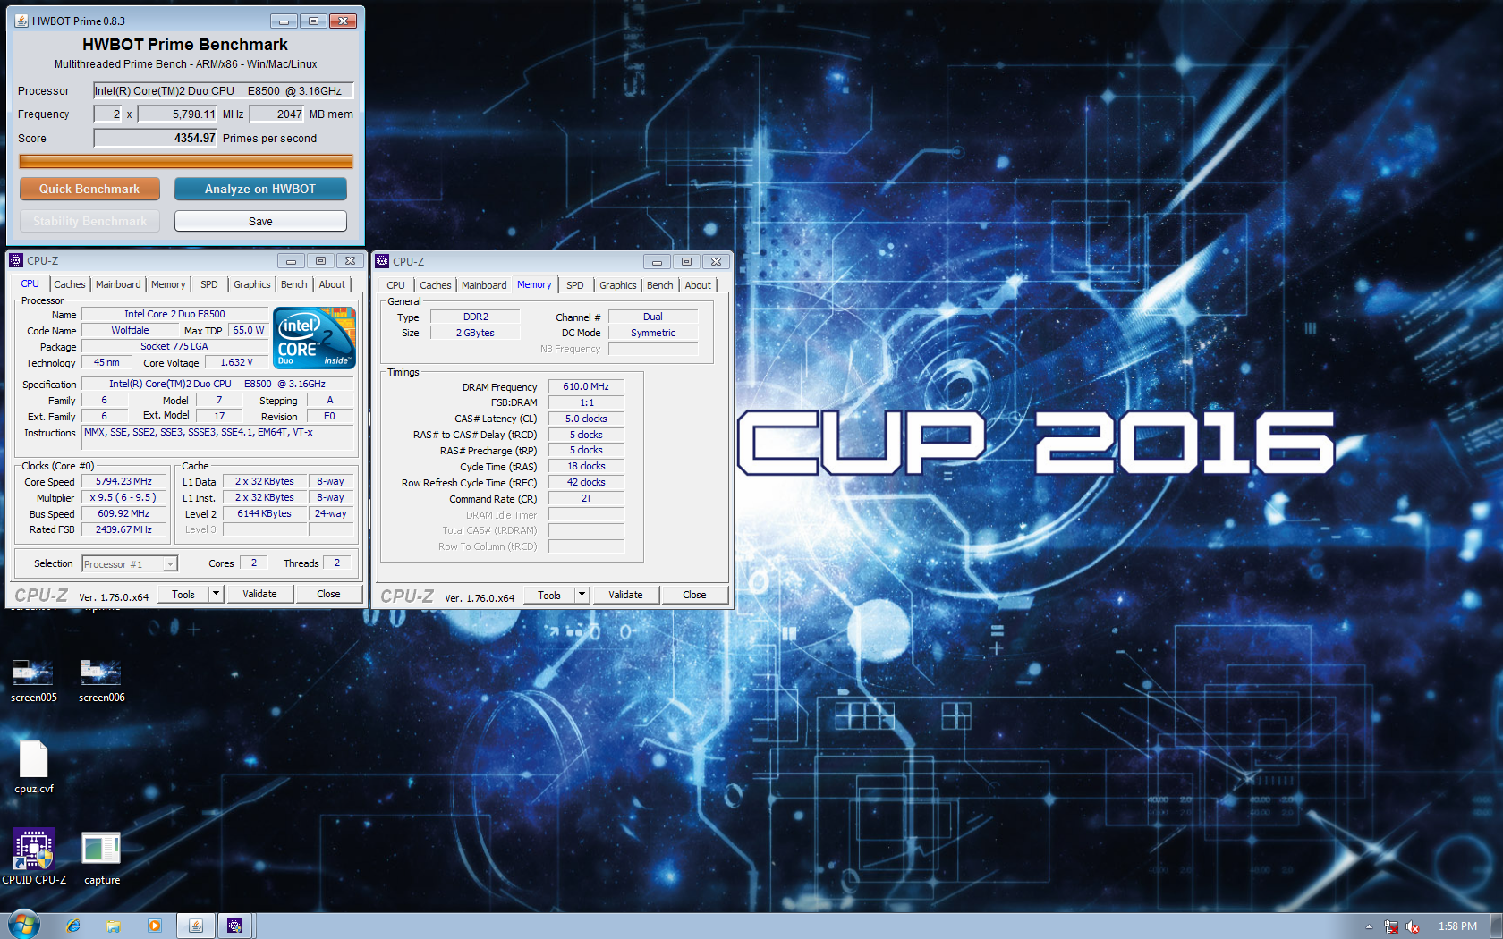1503x939 pixels.
Task: Open Mainboard tab in right CPU-Z
Action: pyautogui.click(x=484, y=285)
